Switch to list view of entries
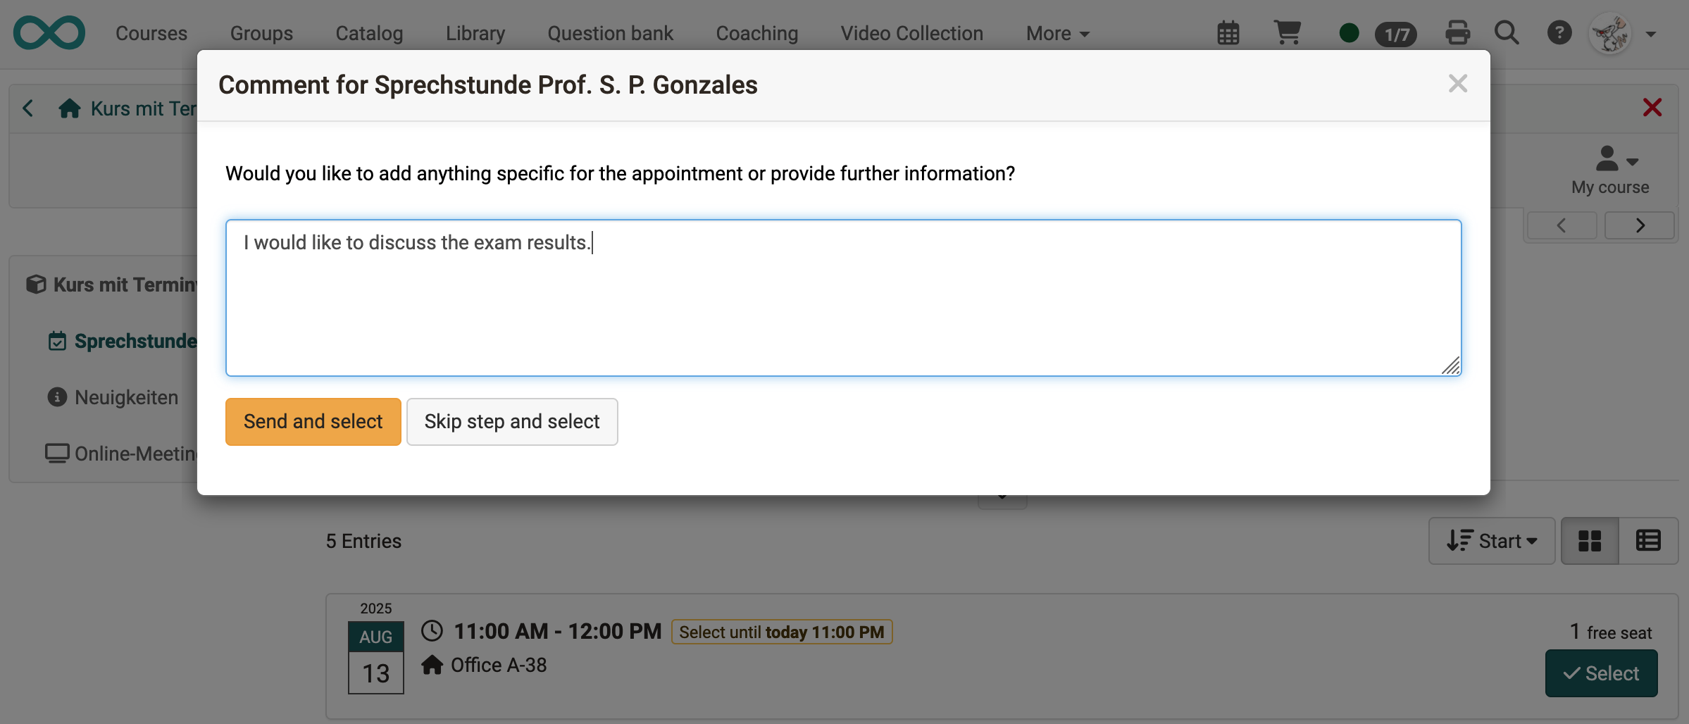The height and width of the screenshot is (724, 1689). click(x=1649, y=540)
